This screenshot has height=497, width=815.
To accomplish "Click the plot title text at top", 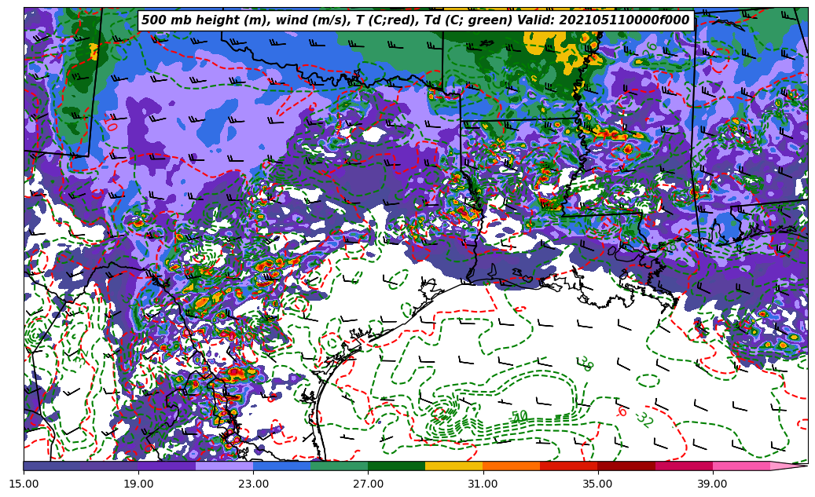I will point(416,20).
